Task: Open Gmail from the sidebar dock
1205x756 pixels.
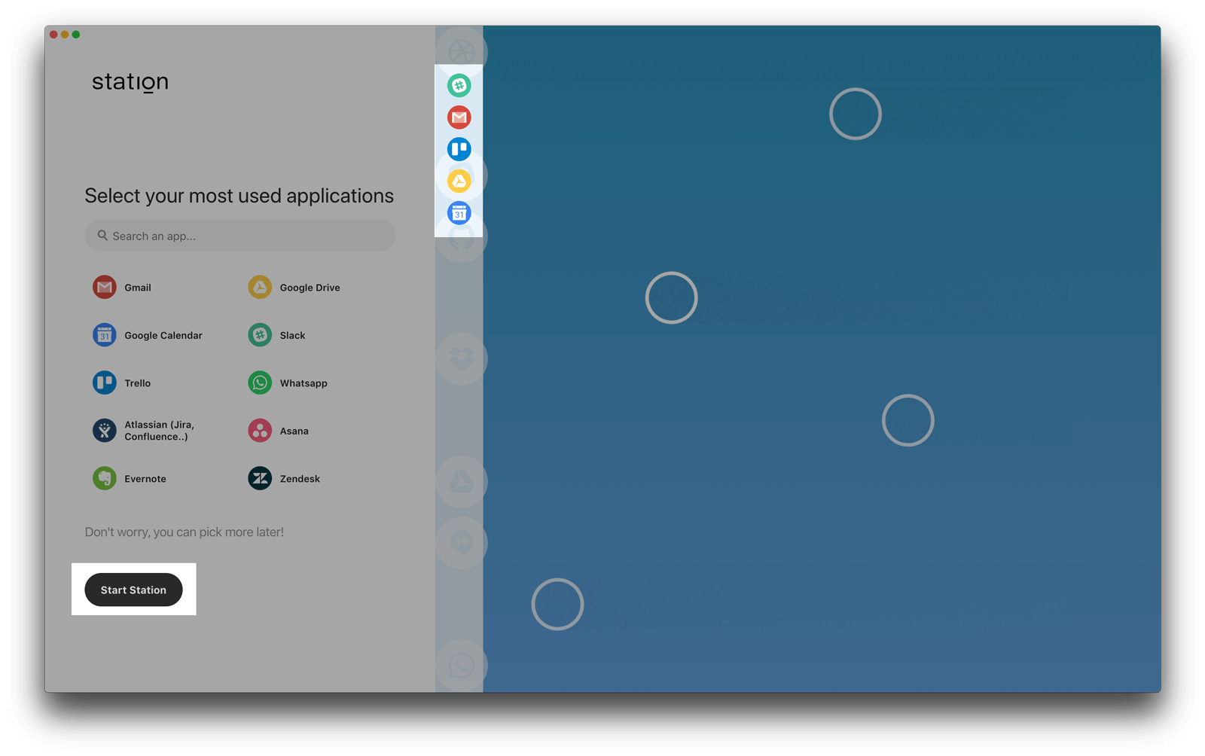Action: click(460, 117)
